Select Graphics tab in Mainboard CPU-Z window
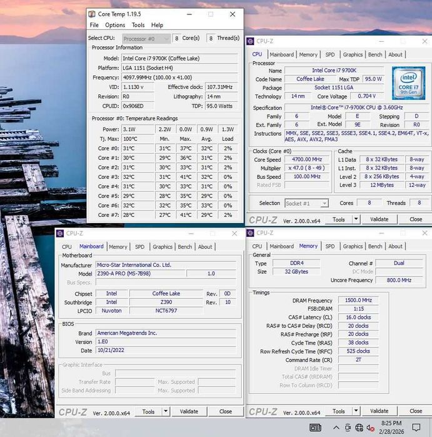 tap(162, 247)
